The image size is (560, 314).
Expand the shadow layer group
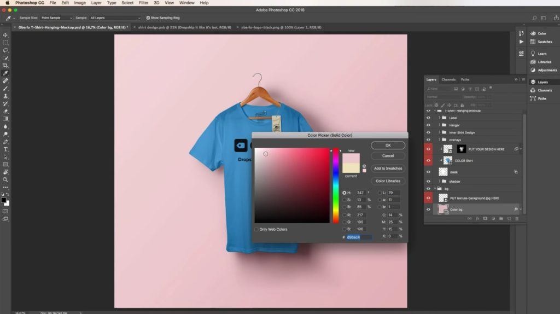click(x=439, y=181)
